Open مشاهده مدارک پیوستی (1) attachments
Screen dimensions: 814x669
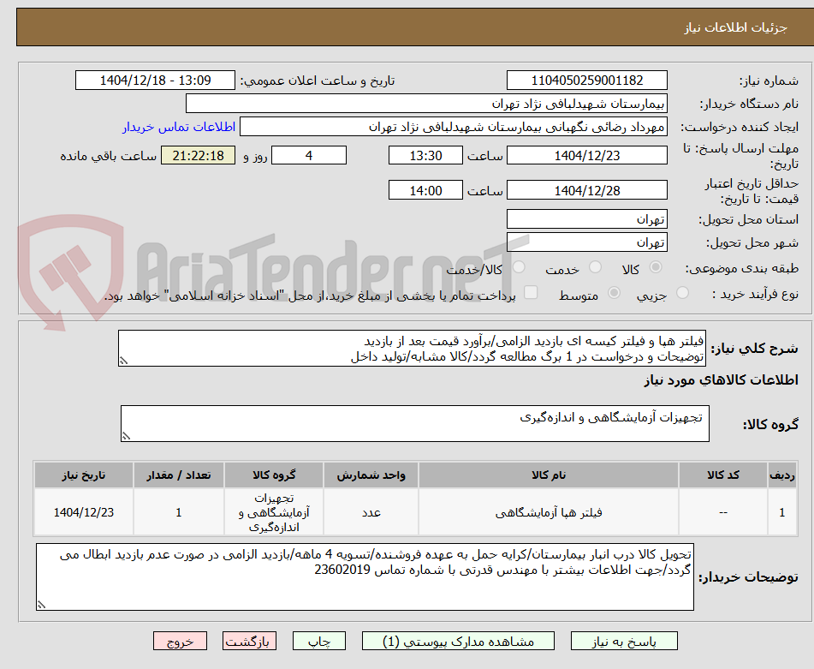click(x=458, y=641)
